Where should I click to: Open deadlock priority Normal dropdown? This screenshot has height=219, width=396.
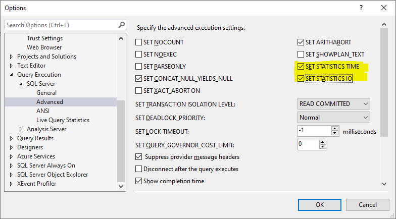pyautogui.click(x=334, y=118)
